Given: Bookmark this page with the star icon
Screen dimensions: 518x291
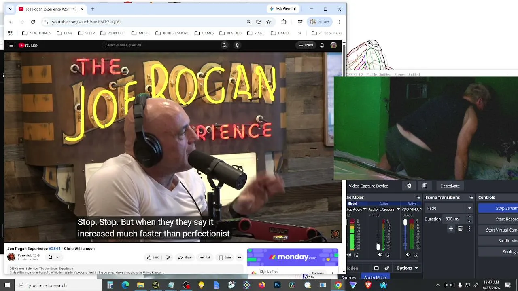Looking at the screenshot, I should [x=268, y=22].
